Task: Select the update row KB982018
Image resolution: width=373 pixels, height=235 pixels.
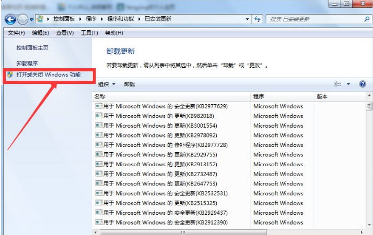Action: click(x=229, y=116)
